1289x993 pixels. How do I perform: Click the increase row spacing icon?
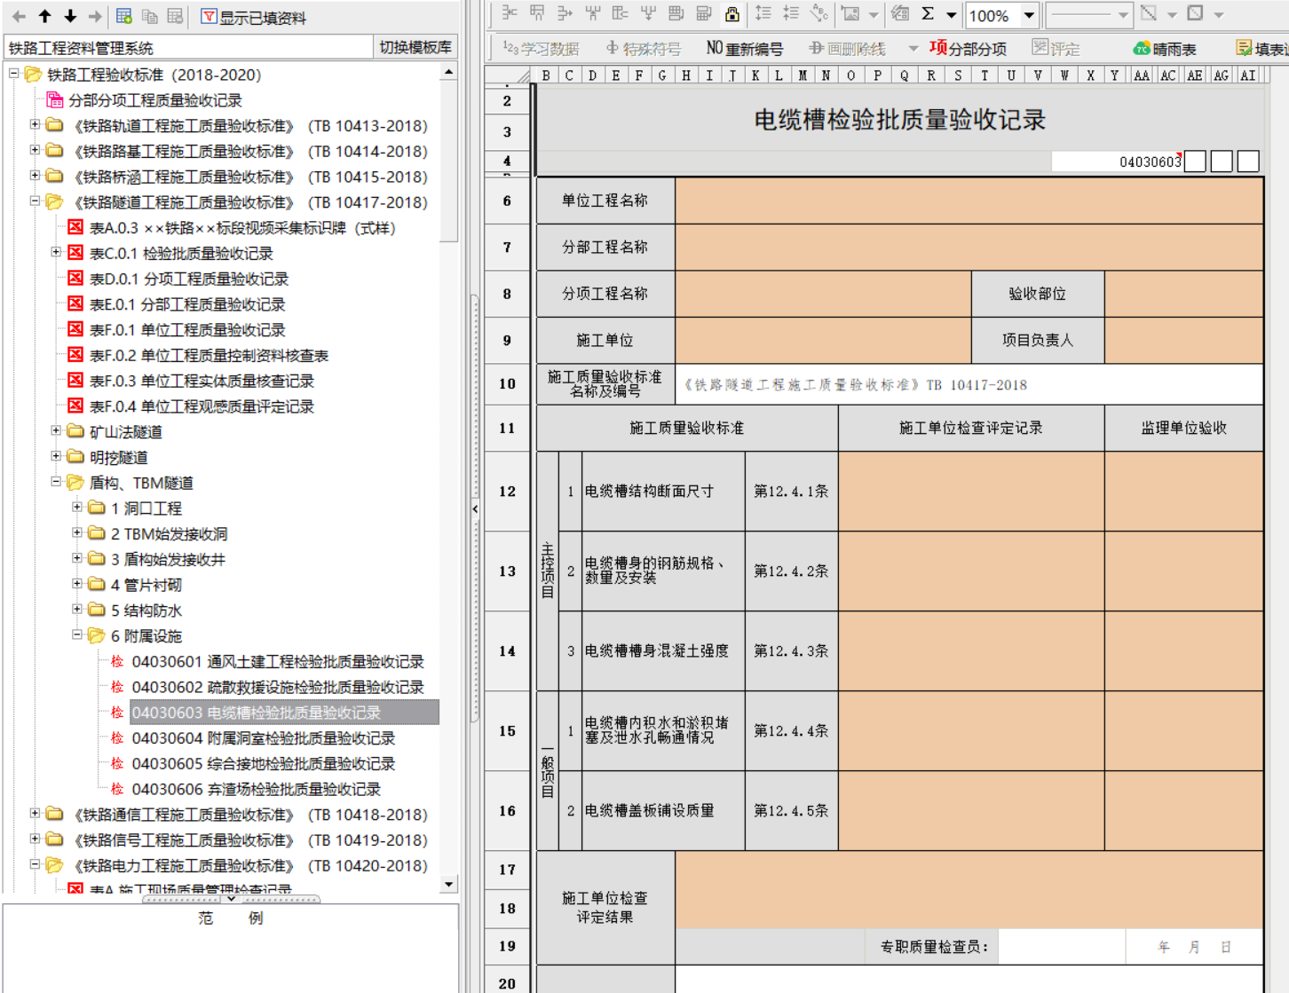pos(763,13)
